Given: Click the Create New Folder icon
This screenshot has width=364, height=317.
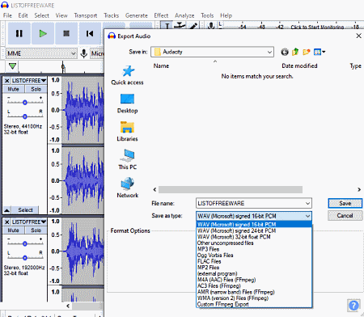Looking at the screenshot, I should 307,52.
